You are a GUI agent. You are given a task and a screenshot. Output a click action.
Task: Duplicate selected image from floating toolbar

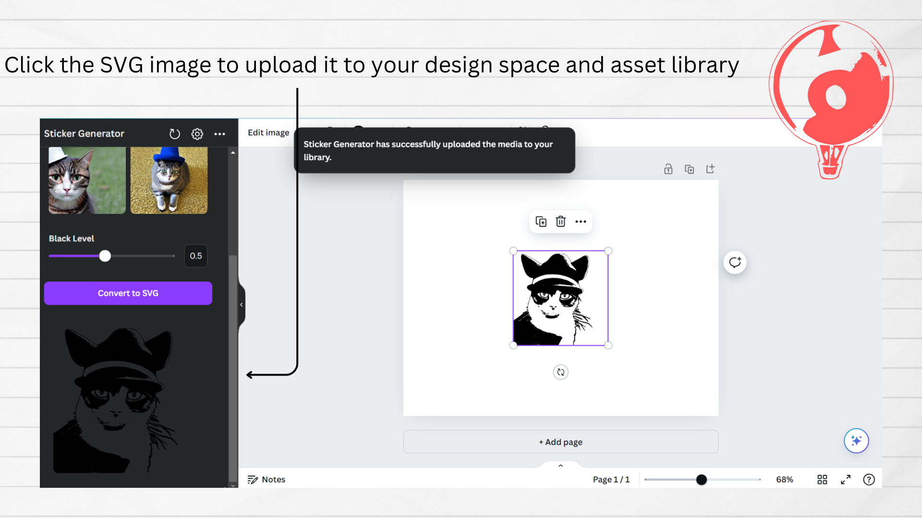pyautogui.click(x=541, y=222)
